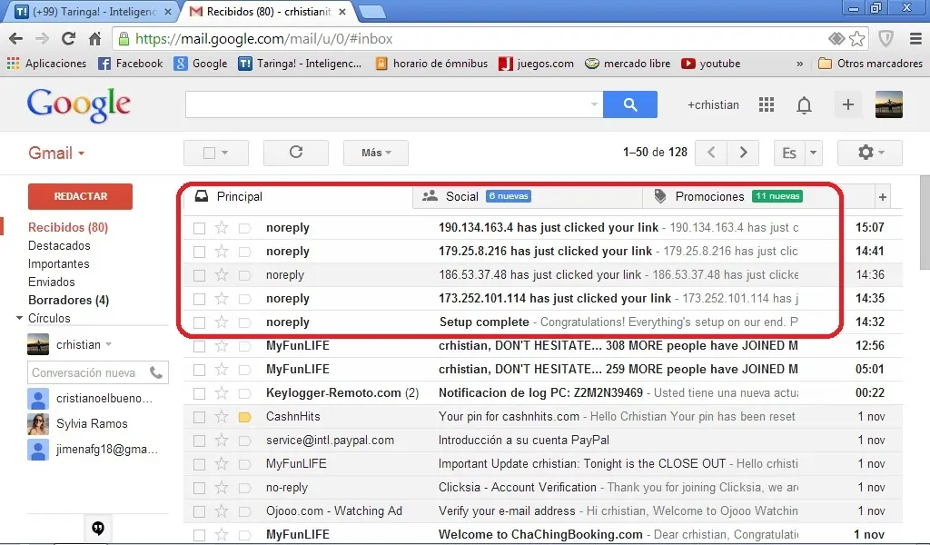Open the youtube bookmark
930x545 pixels.
coord(710,64)
